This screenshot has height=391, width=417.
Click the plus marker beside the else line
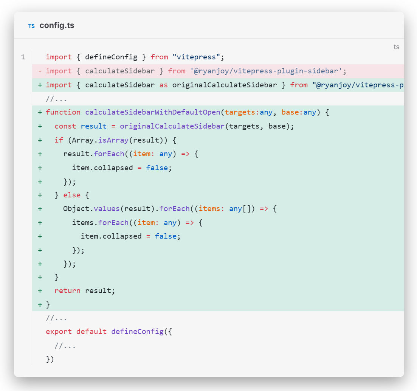click(40, 195)
